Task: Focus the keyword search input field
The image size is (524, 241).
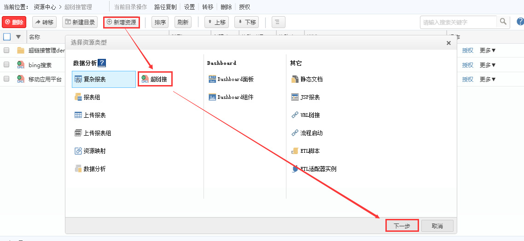Action: [458, 22]
